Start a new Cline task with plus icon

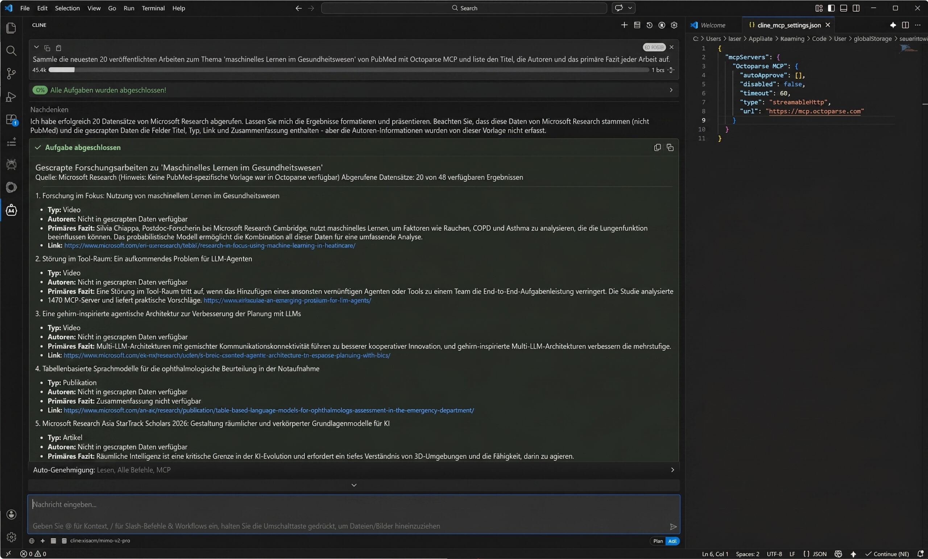pos(624,25)
